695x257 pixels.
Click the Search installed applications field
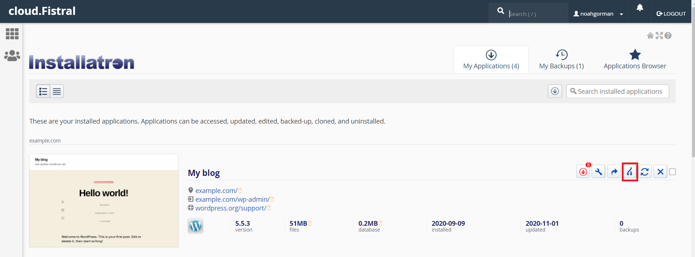click(620, 92)
